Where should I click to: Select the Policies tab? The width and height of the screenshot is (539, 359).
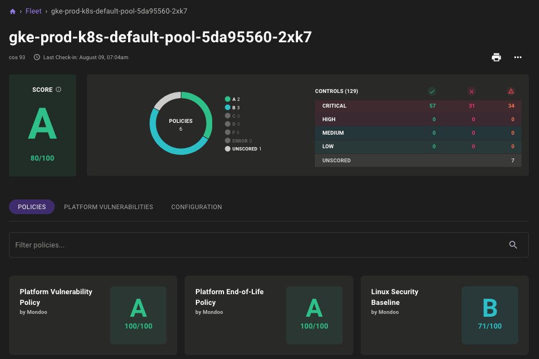[32, 207]
